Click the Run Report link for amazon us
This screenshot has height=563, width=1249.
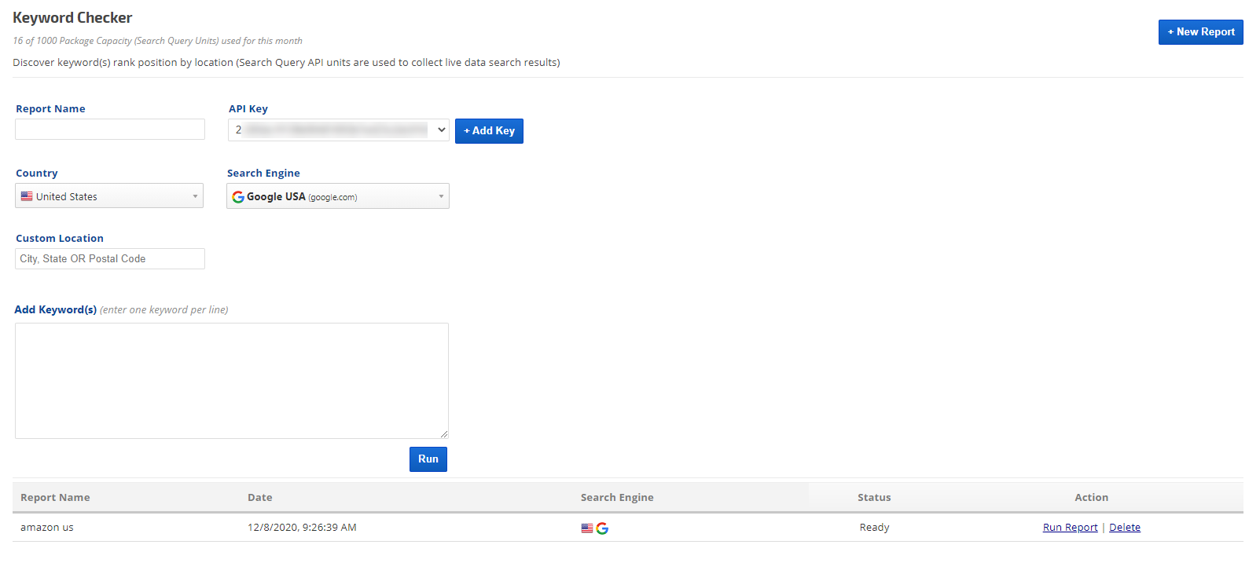pos(1070,528)
